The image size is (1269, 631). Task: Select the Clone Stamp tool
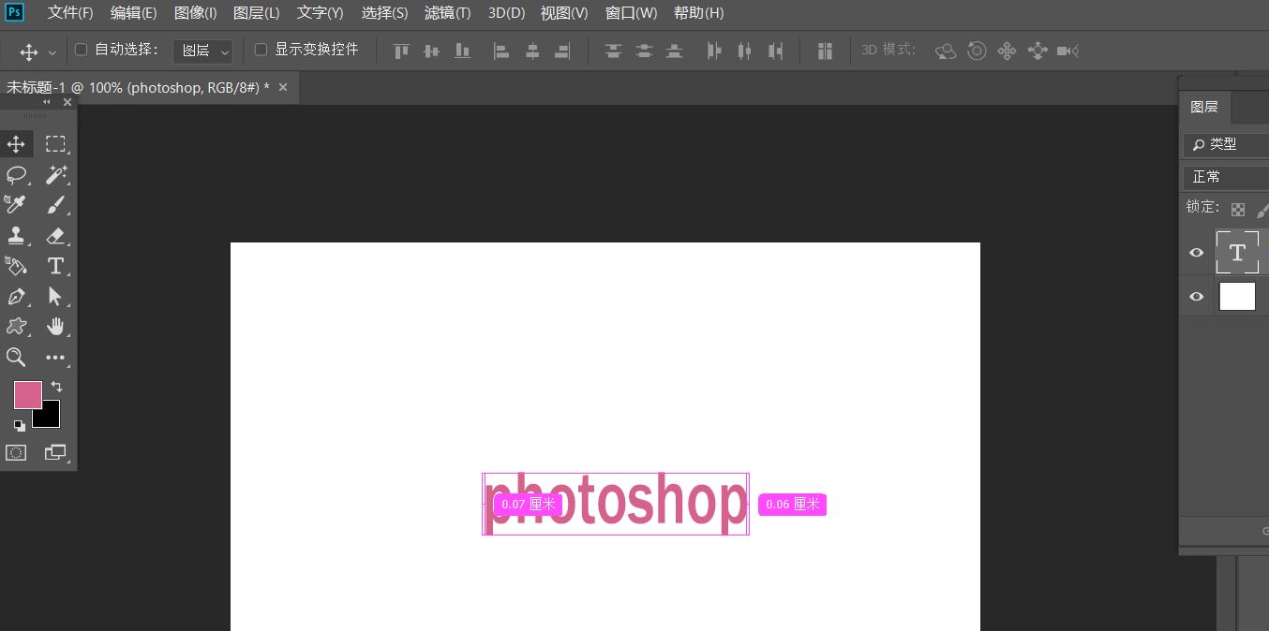pyautogui.click(x=16, y=235)
